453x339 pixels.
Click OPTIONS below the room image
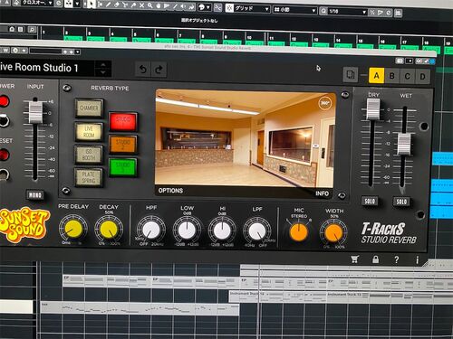(x=170, y=191)
